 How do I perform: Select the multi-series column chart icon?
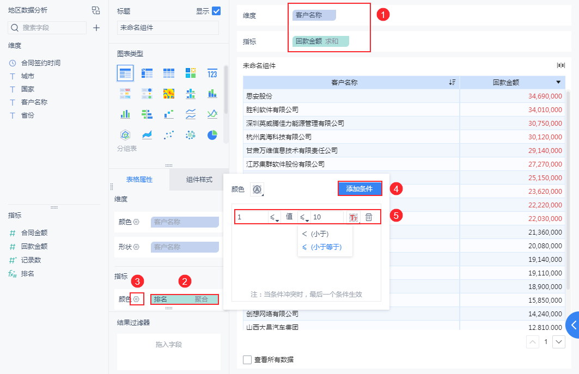click(125, 114)
